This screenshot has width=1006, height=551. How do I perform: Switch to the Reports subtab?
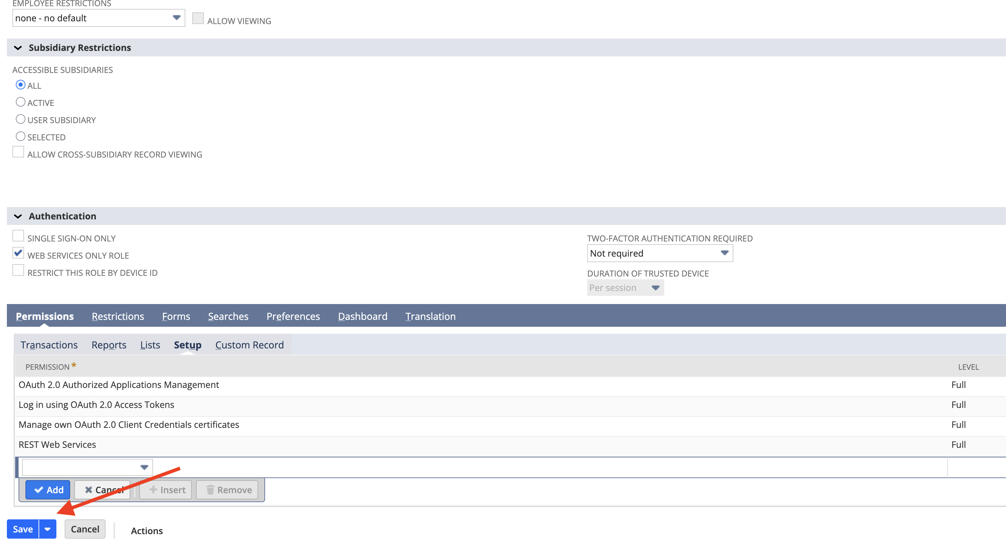point(109,345)
